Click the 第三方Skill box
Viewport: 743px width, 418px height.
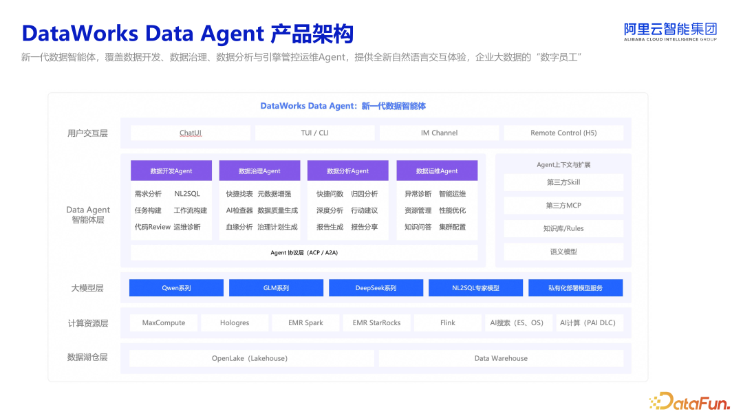563,182
